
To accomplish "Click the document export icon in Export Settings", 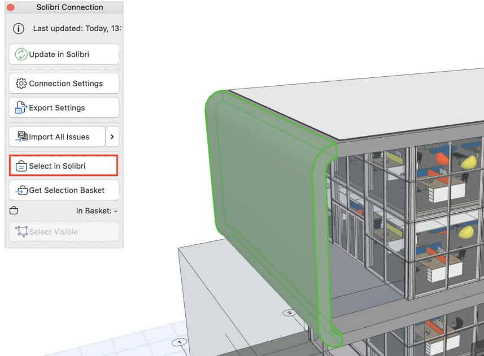I will click(x=21, y=108).
